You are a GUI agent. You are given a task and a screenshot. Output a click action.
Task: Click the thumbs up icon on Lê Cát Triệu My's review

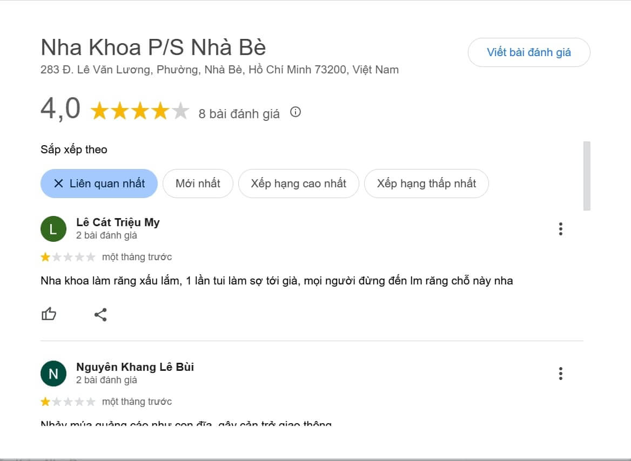[x=49, y=314]
